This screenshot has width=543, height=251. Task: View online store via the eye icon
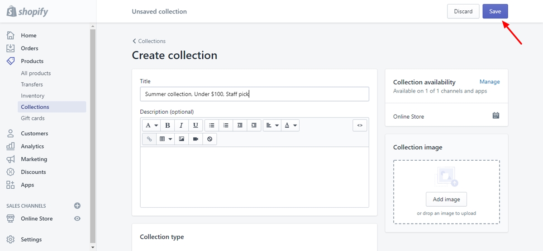pos(77,218)
